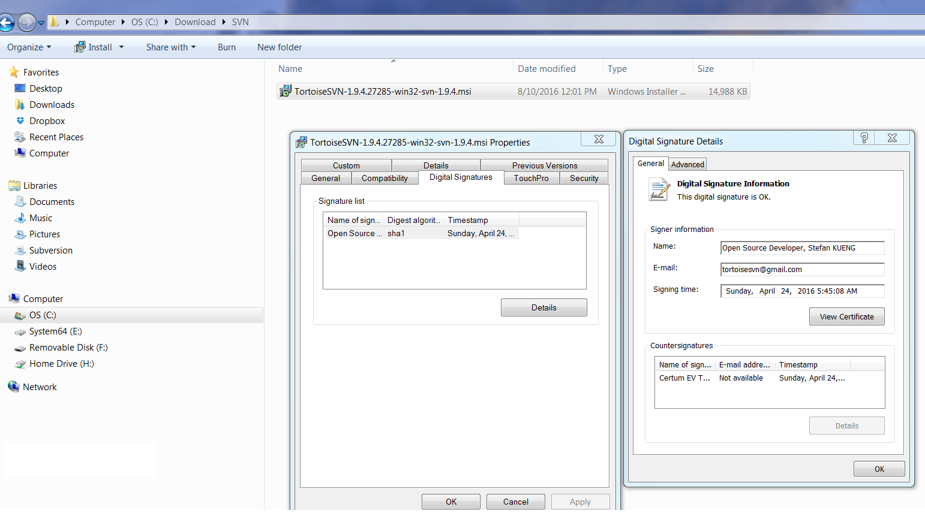Open the Security tab
The height and width of the screenshot is (522, 925).
coord(584,178)
